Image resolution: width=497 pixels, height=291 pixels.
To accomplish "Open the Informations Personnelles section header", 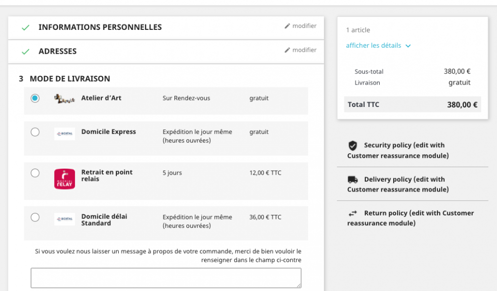I will click(100, 27).
